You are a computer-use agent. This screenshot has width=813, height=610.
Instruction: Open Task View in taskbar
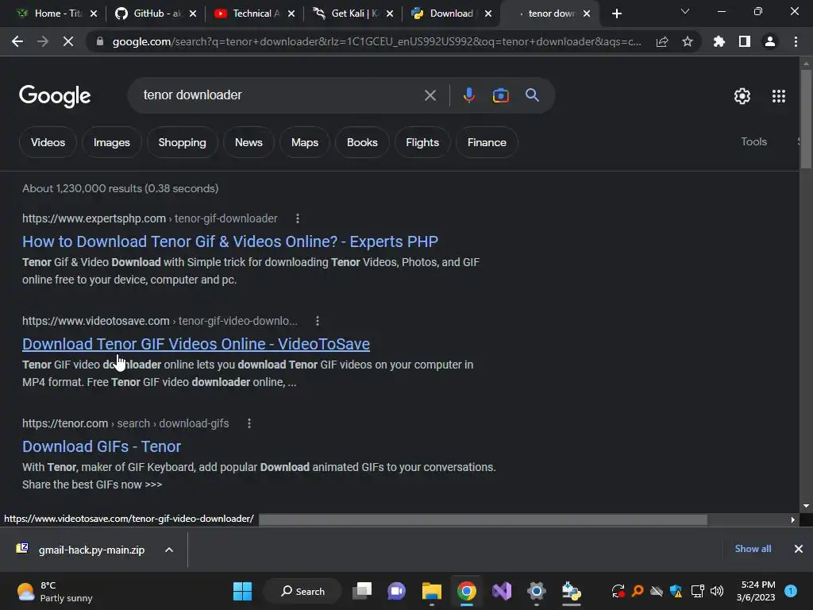(362, 591)
